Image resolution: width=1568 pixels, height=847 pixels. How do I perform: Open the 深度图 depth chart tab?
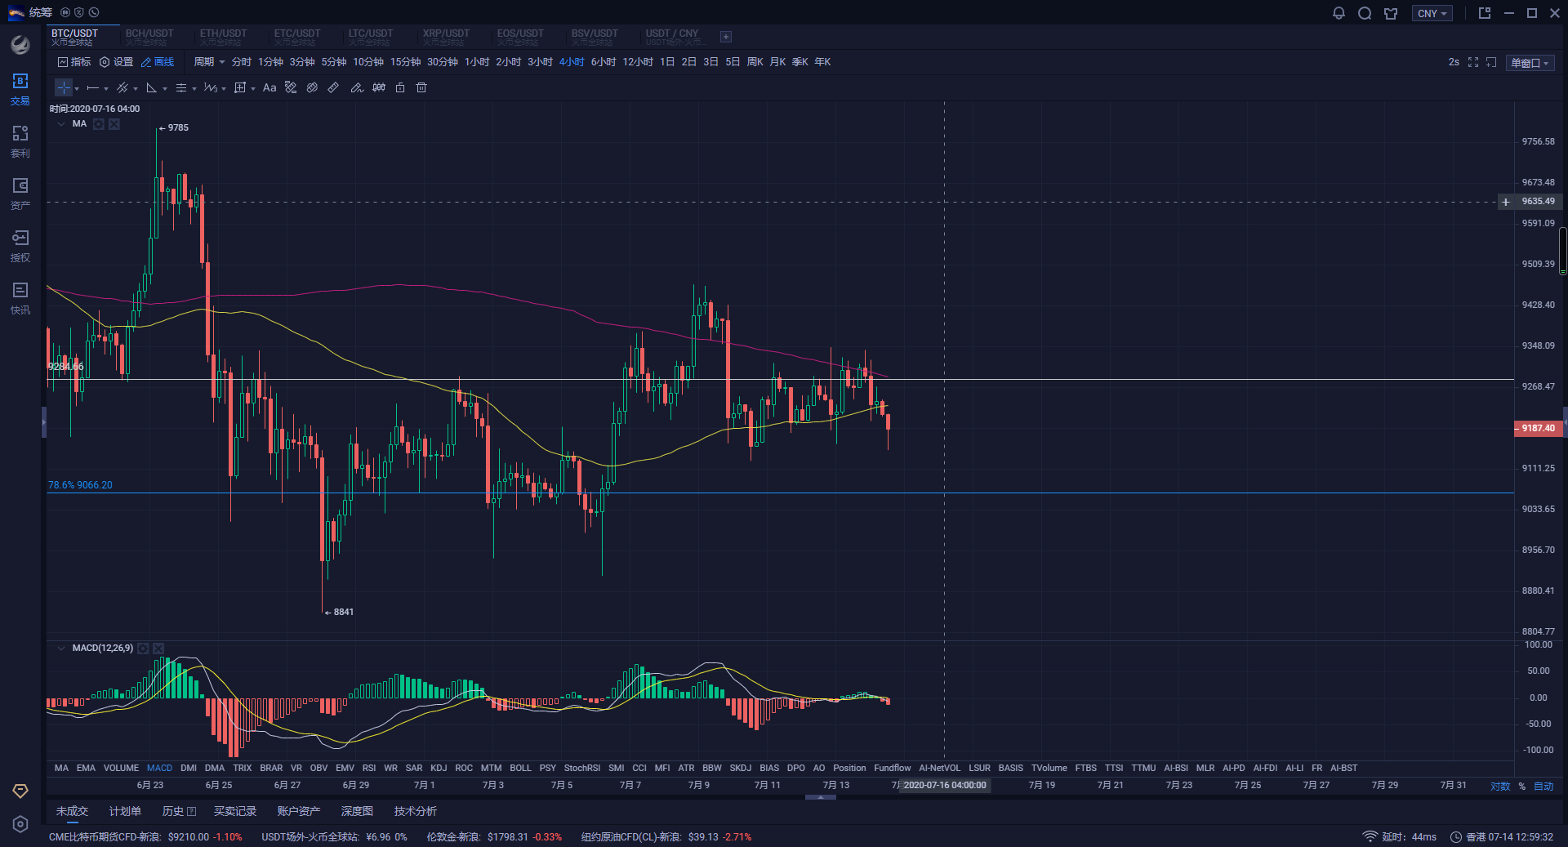tap(357, 811)
